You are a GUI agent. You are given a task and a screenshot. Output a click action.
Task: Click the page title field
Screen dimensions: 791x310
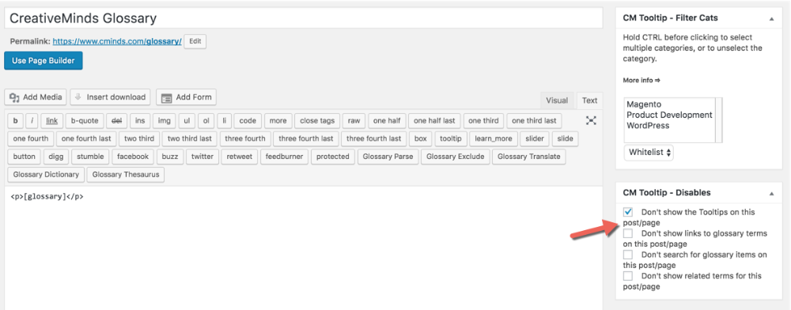click(303, 18)
